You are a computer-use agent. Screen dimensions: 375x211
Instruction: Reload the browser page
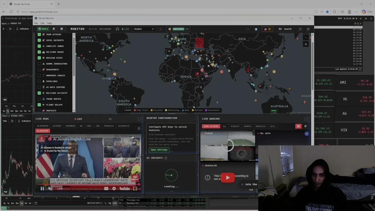pyautogui.click(x=11, y=12)
